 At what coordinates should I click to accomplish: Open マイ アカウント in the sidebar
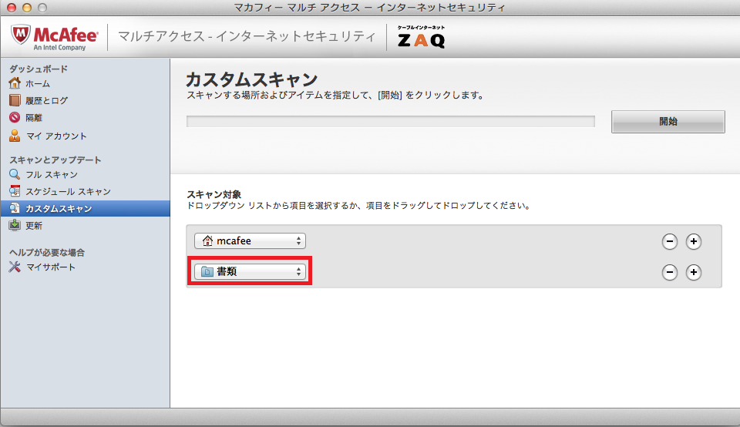pyautogui.click(x=56, y=136)
